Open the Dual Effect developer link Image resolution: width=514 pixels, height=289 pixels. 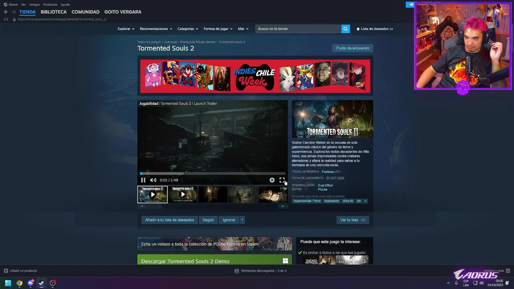pyautogui.click(x=325, y=185)
